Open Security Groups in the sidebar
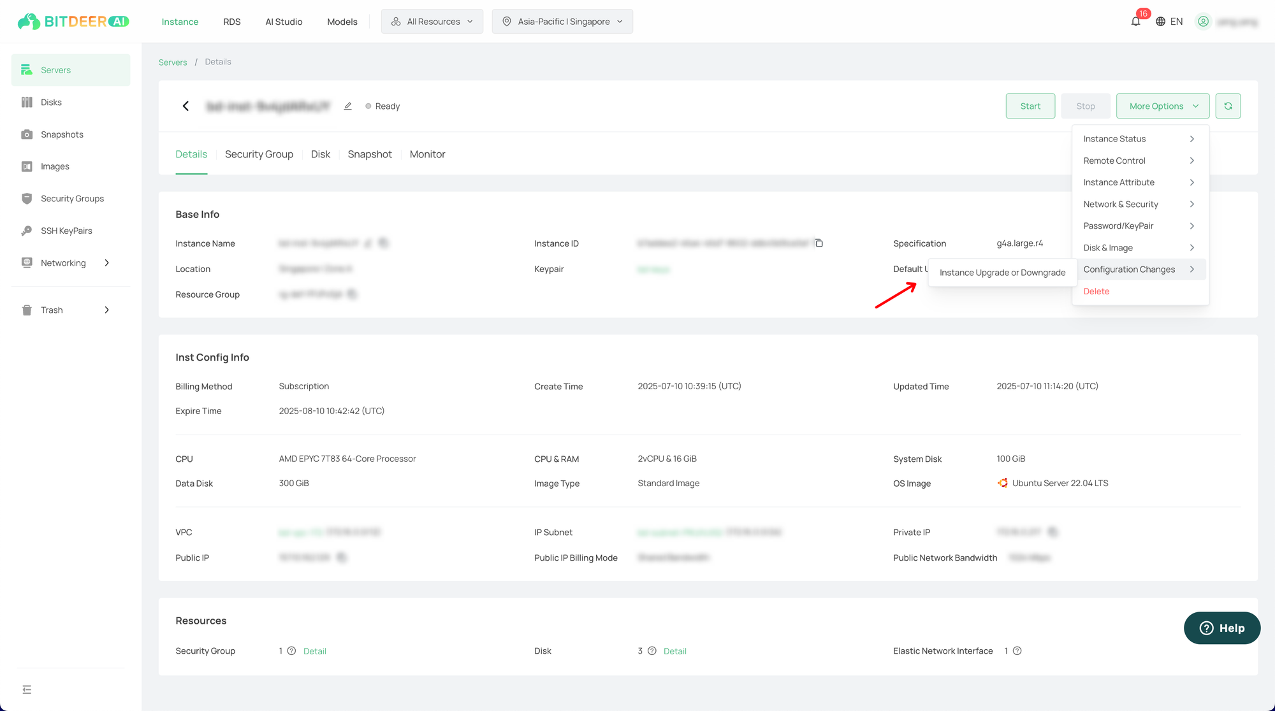This screenshot has height=711, width=1275. click(x=71, y=199)
